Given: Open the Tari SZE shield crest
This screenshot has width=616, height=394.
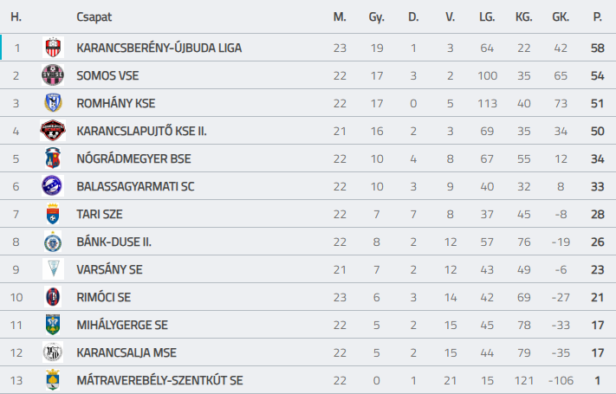Looking at the screenshot, I should pyautogui.click(x=53, y=214).
